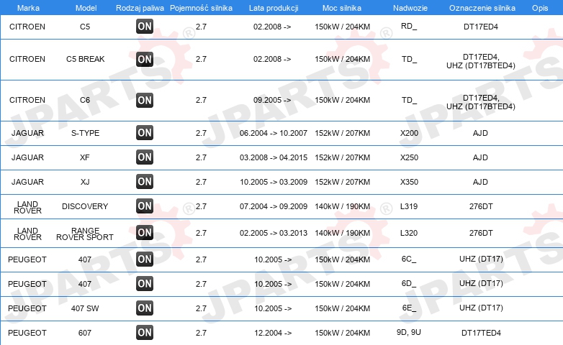Click the Marka column header

[28, 8]
